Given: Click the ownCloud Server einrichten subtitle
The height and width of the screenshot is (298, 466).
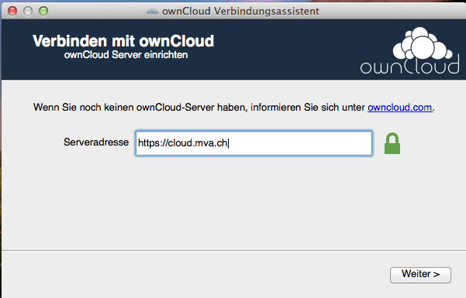Looking at the screenshot, I should tap(126, 55).
